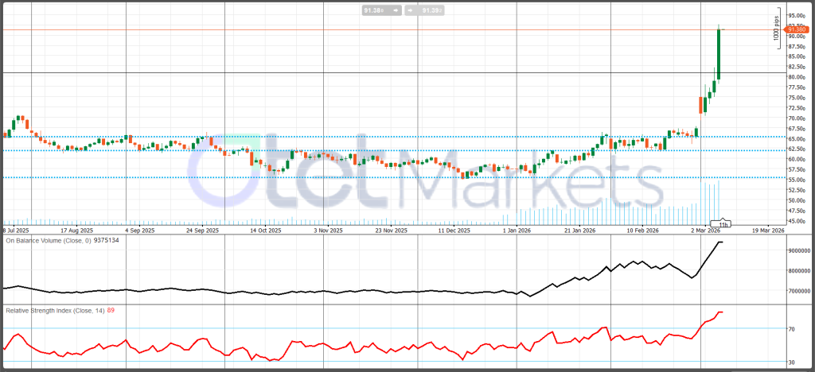This screenshot has height=372, width=815.
Task: Click the 1000 pips scale bracket
Action: [779, 34]
